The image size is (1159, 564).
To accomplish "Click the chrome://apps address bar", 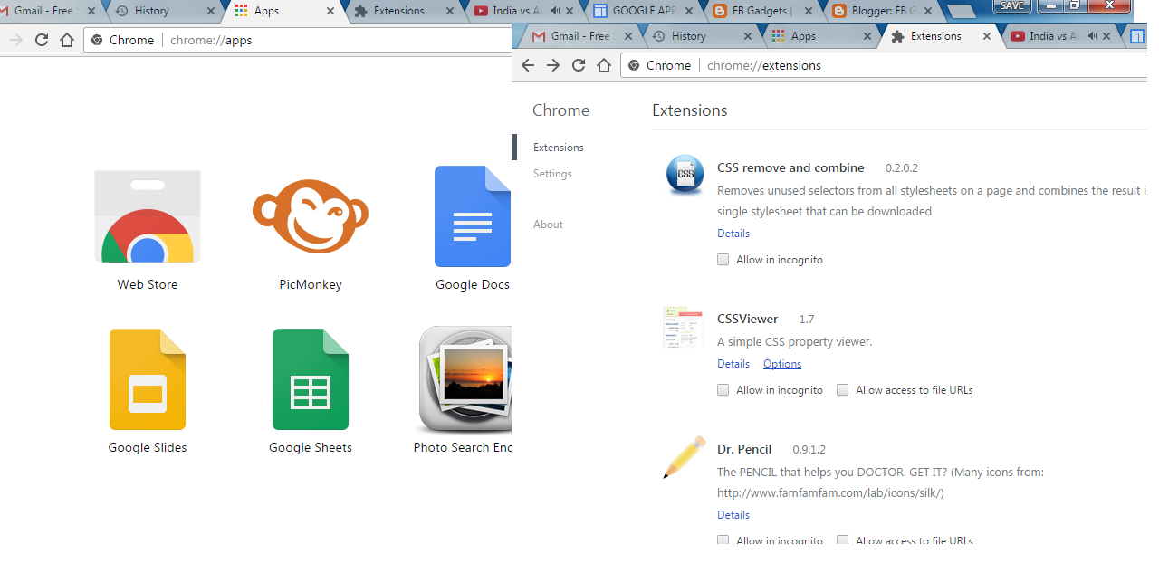I will [298, 40].
